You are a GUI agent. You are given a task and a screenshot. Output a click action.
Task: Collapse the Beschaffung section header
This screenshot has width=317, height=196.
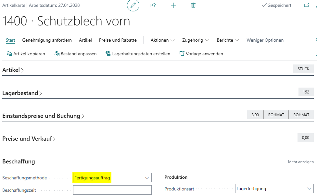coord(19,161)
